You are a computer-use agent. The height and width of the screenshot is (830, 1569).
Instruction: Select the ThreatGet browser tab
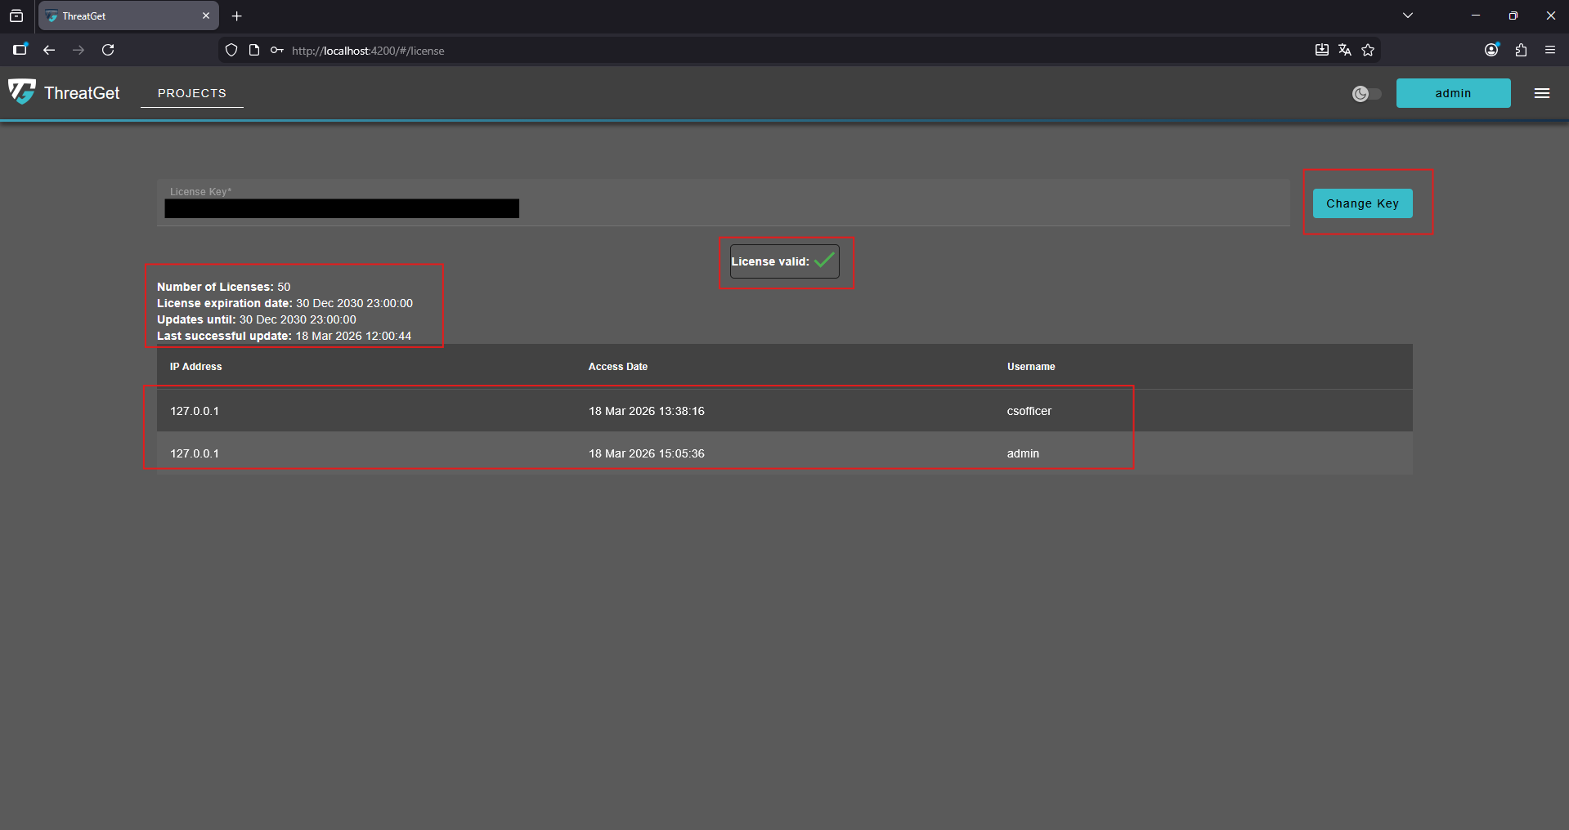click(x=123, y=16)
